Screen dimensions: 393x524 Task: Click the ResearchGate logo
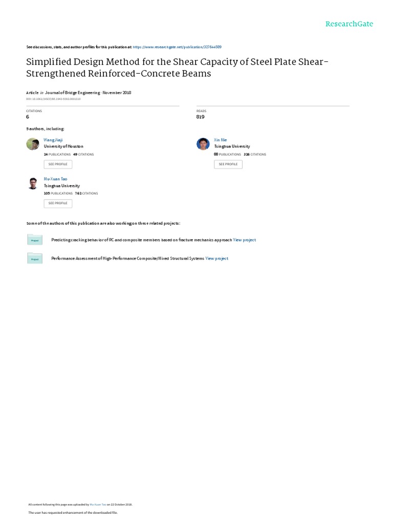click(349, 24)
